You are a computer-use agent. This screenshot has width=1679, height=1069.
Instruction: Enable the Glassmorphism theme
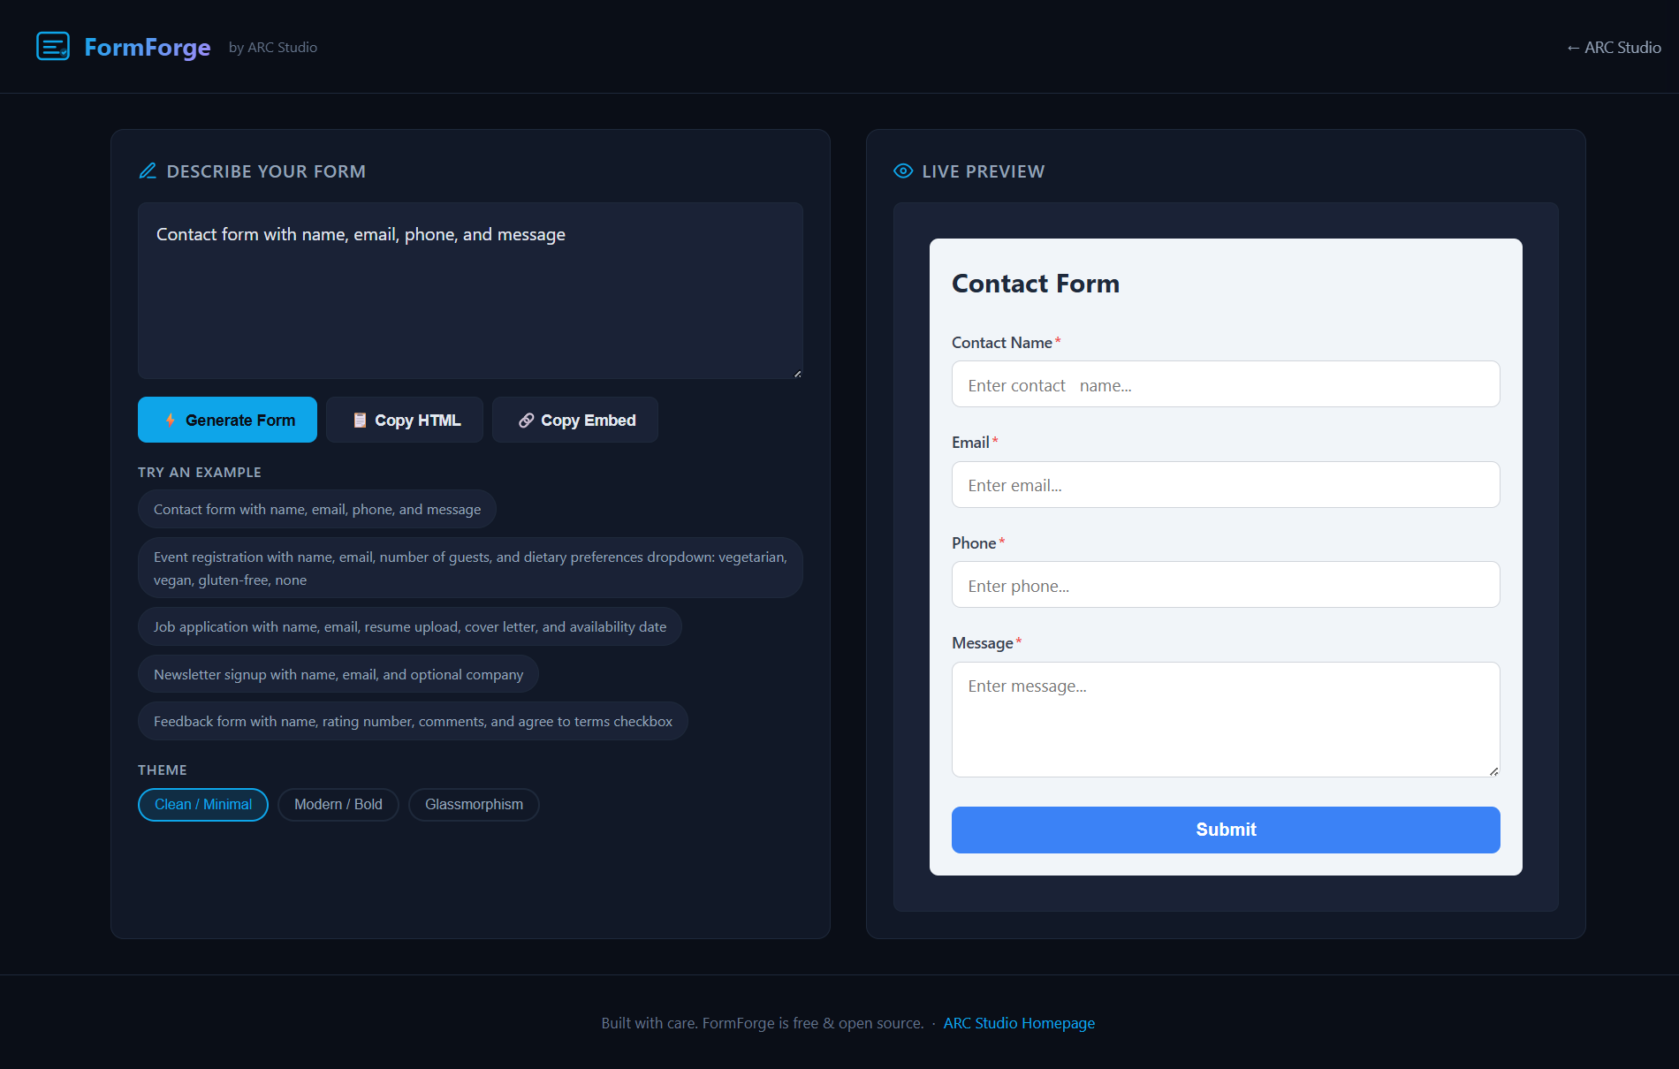click(x=474, y=804)
